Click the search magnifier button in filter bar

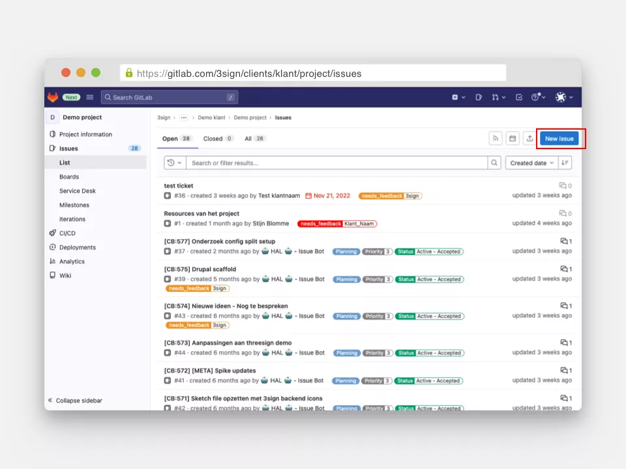495,163
